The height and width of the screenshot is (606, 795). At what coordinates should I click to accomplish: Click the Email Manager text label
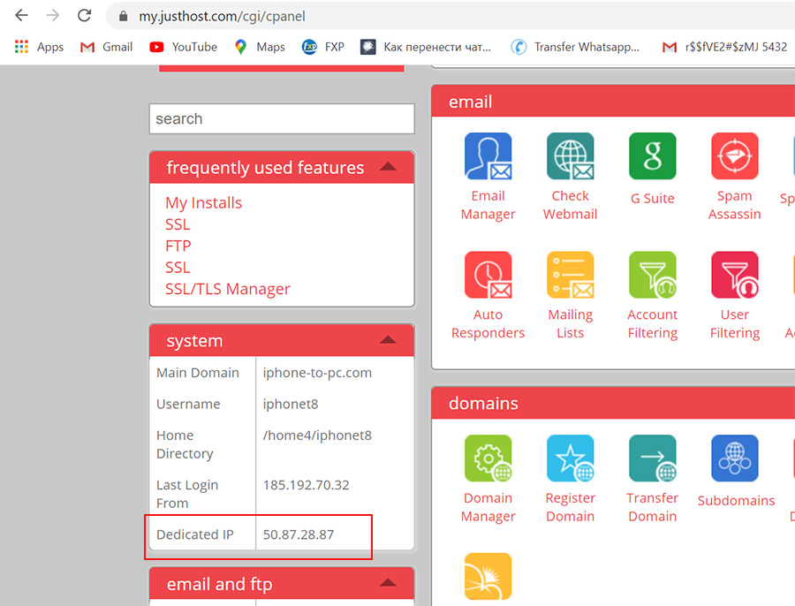coord(488,205)
